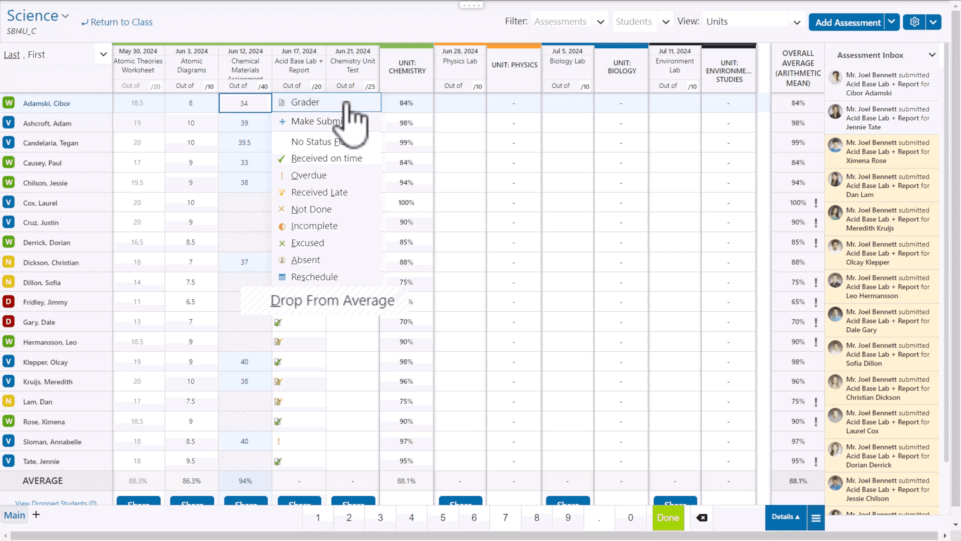This screenshot has height=541, width=961.
Task: Click number 0 keypad button
Action: (630, 518)
